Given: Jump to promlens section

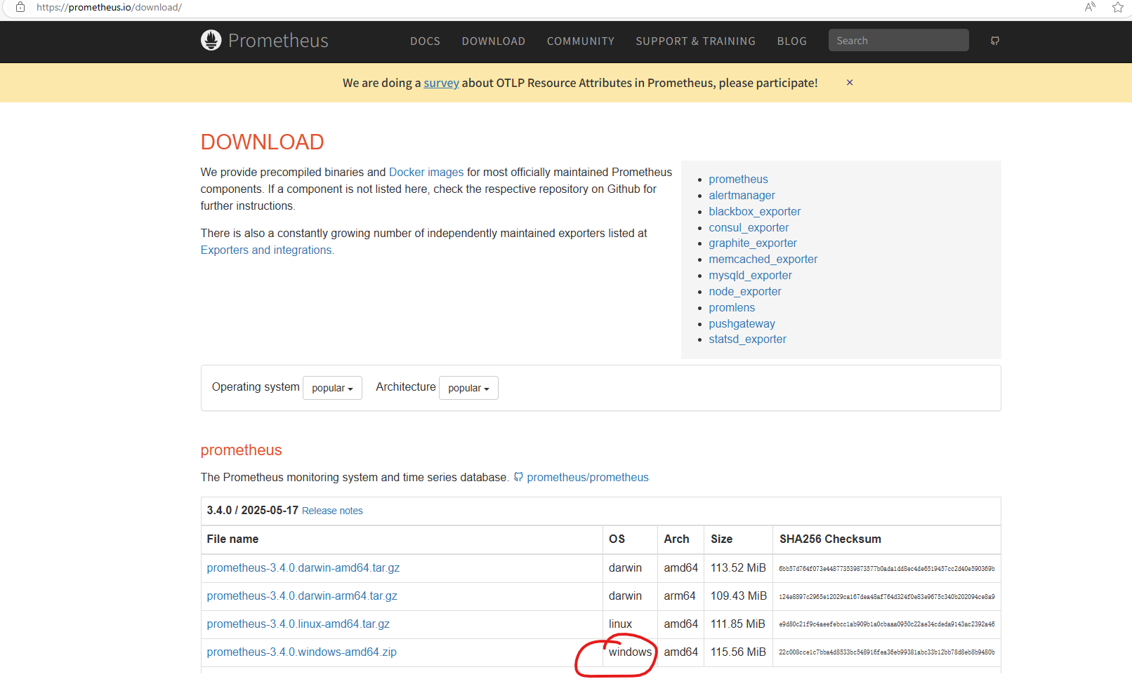Looking at the screenshot, I should click(732, 308).
